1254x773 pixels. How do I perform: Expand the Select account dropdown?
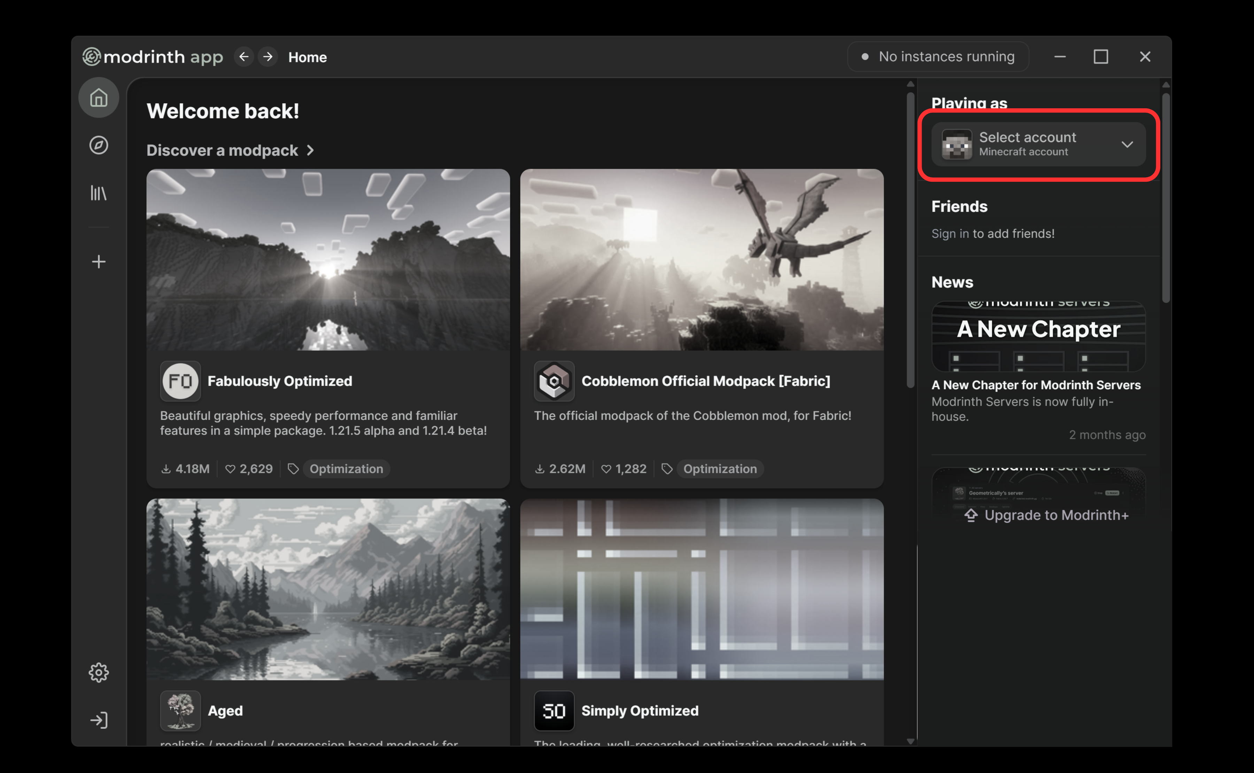coord(1038,144)
